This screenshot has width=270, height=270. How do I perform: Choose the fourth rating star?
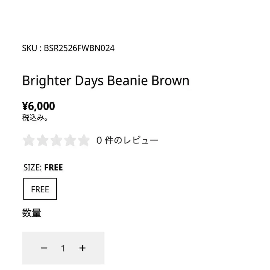coord(70,140)
